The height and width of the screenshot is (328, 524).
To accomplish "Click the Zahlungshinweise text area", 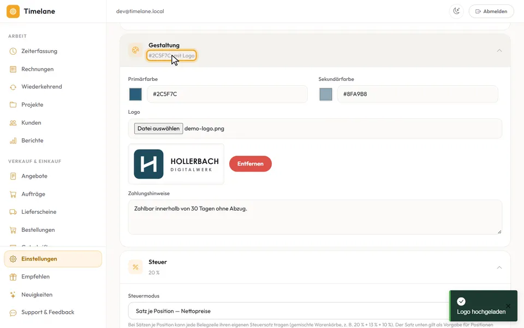I will 315,217.
